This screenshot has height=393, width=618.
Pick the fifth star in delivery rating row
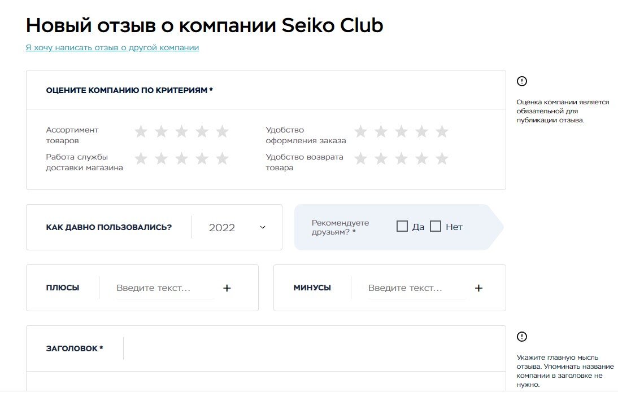(221, 158)
